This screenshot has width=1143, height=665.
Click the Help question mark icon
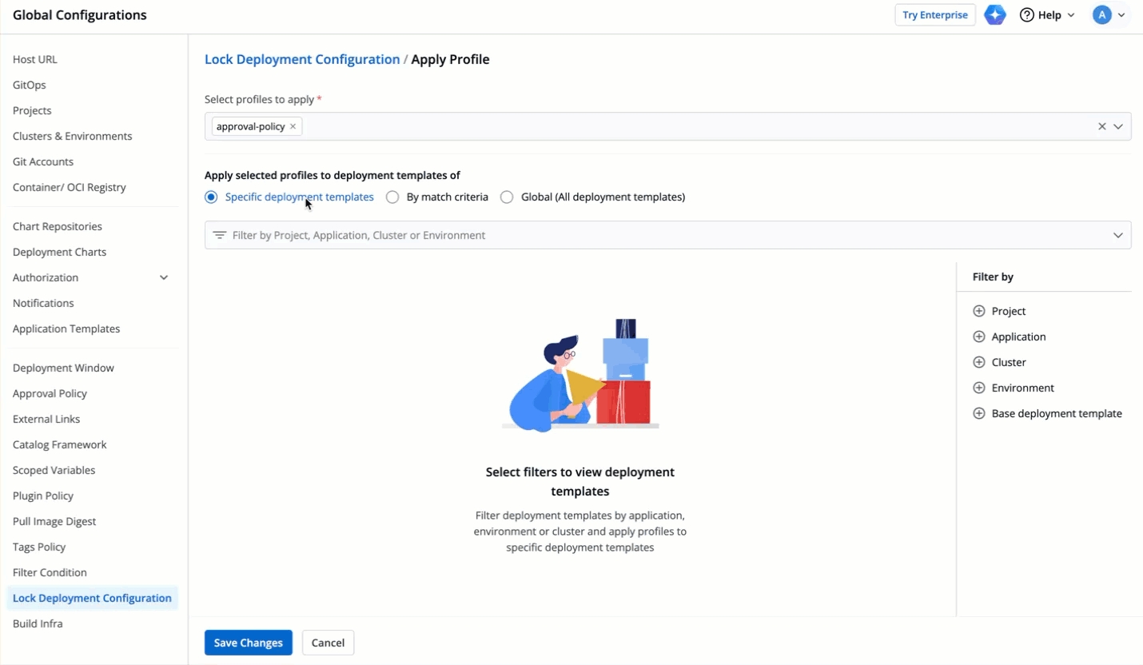coord(1027,15)
